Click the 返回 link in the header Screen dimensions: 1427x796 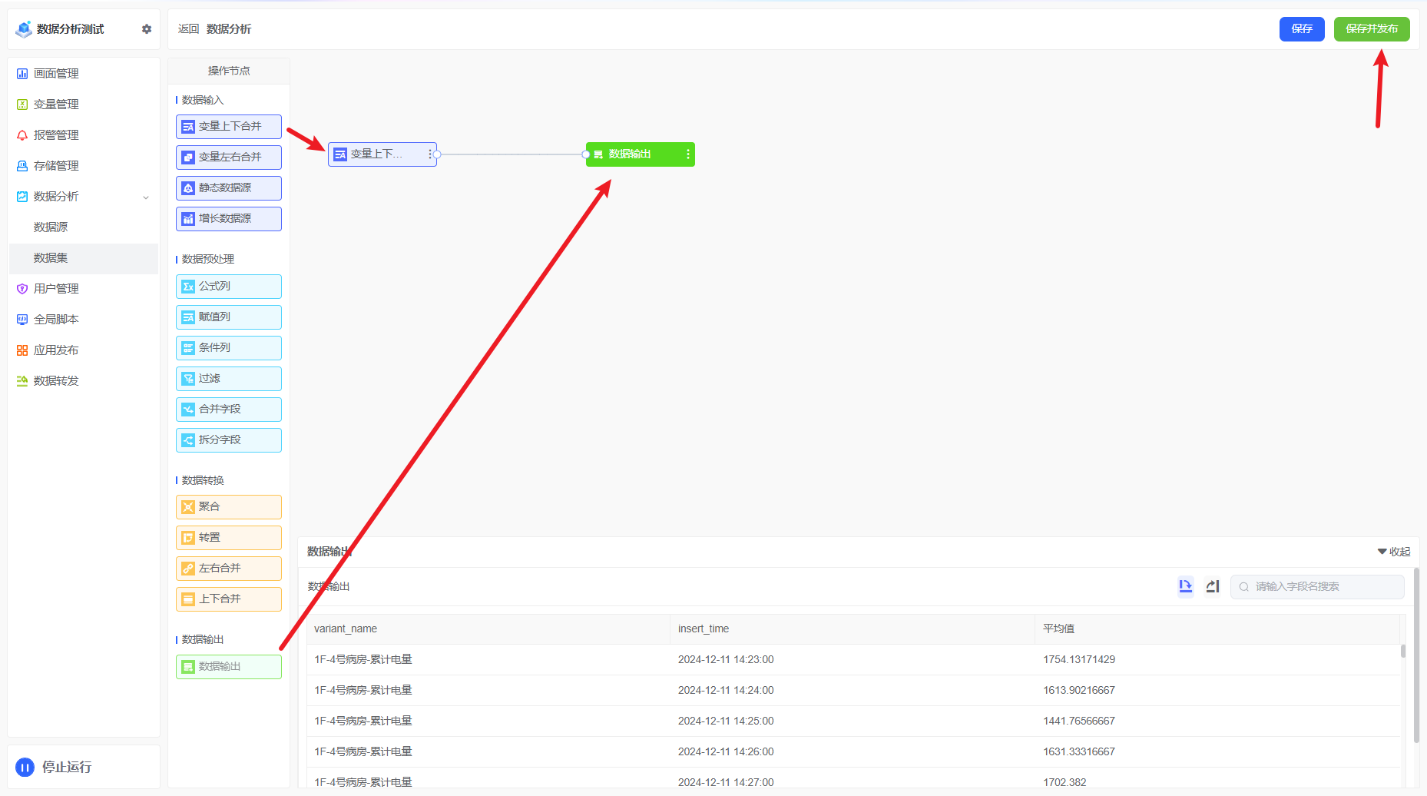(x=188, y=29)
